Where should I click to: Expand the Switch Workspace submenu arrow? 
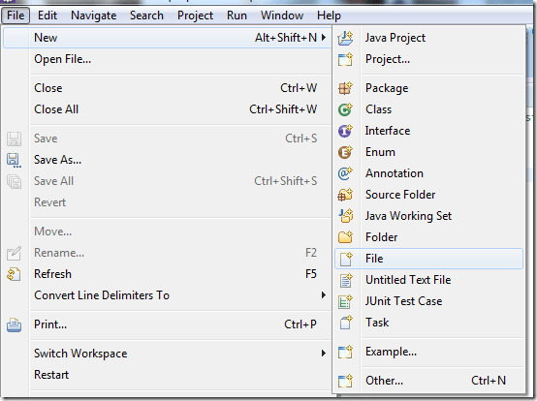pyautogui.click(x=324, y=354)
